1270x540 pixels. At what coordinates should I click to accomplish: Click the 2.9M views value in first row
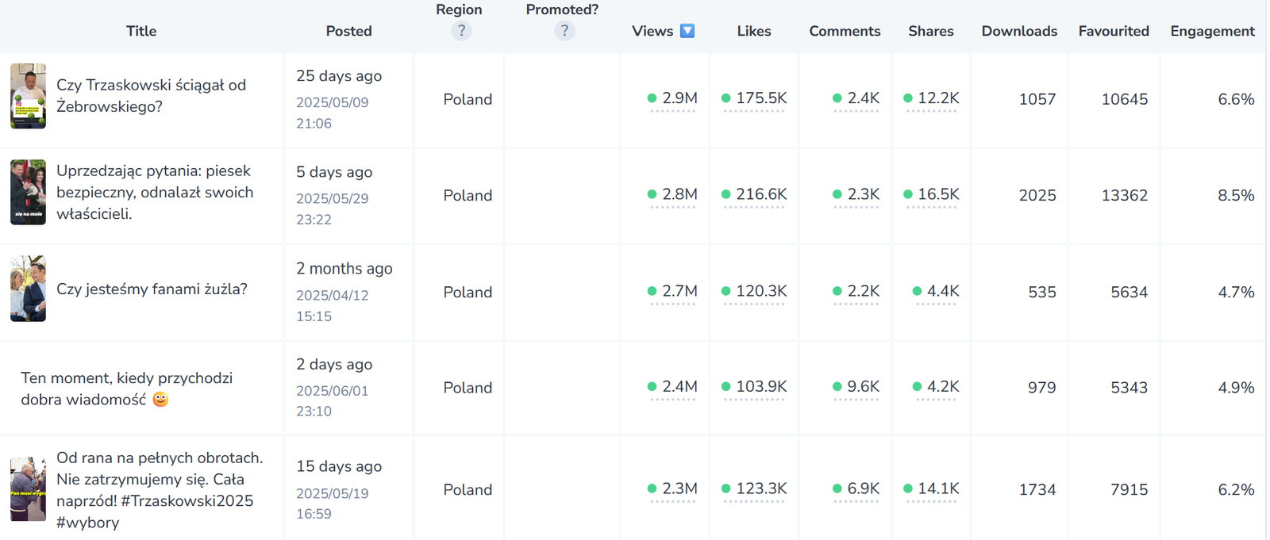(x=679, y=98)
